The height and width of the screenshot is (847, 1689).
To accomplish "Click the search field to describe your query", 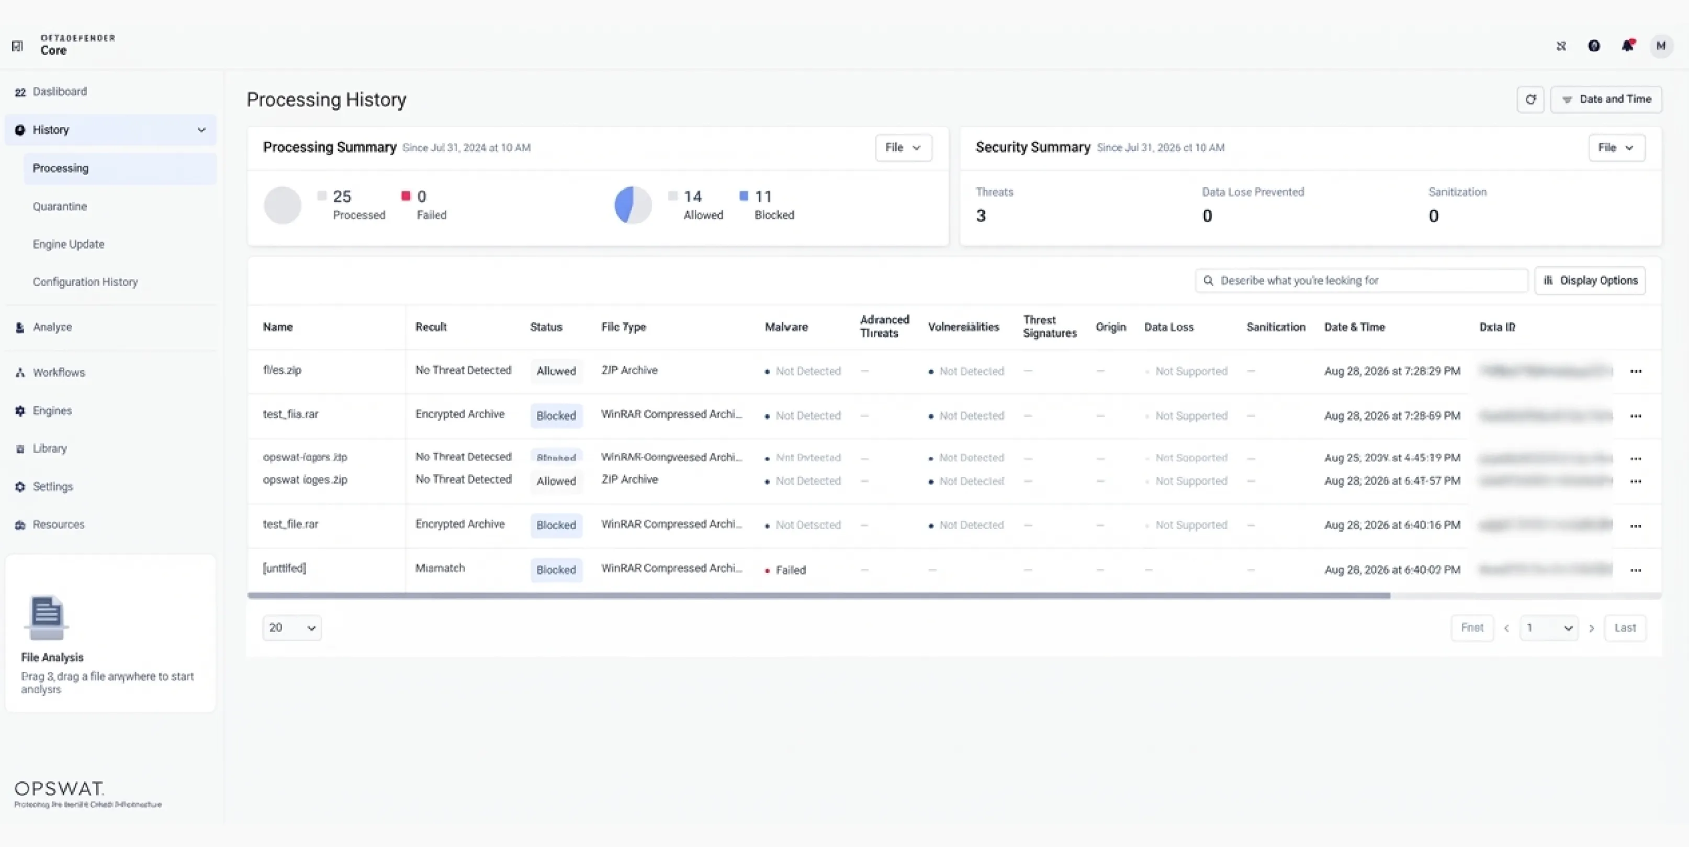I will pyautogui.click(x=1361, y=280).
